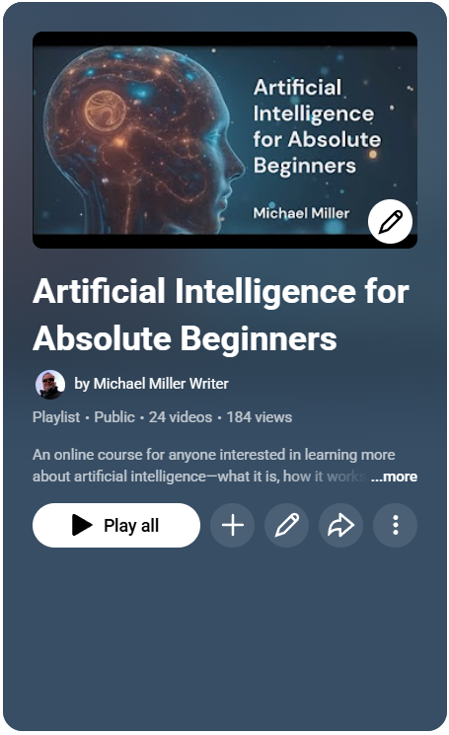This screenshot has width=449, height=735.
Task: Expand the description with ...more
Action: 394,477
